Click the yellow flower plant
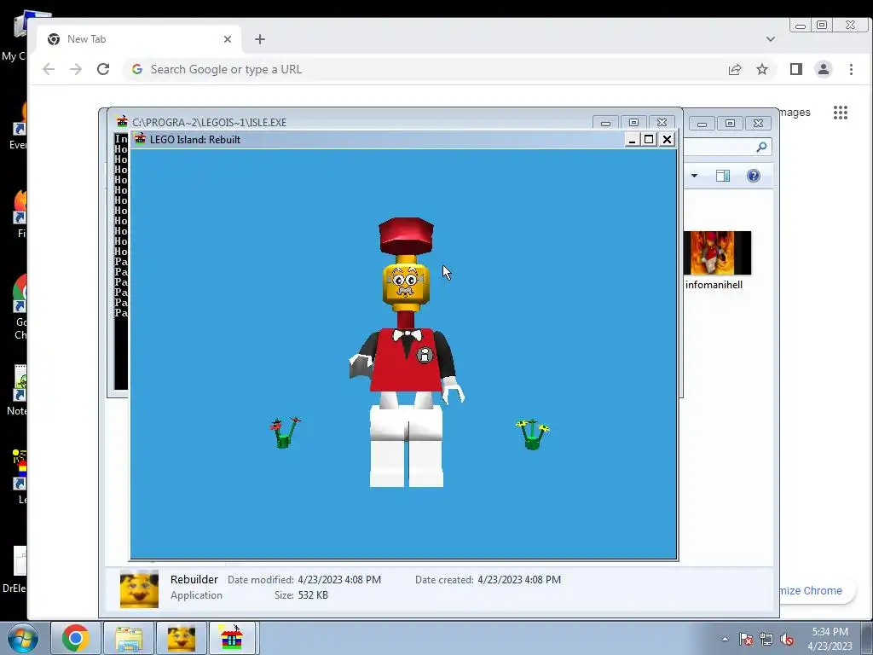Viewport: 873px width, 655px height. tap(533, 434)
